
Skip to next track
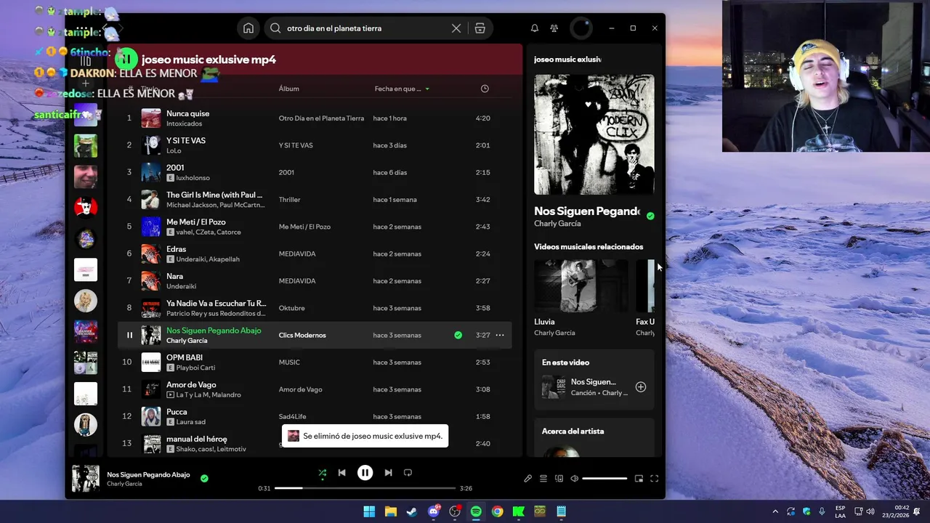coord(388,473)
